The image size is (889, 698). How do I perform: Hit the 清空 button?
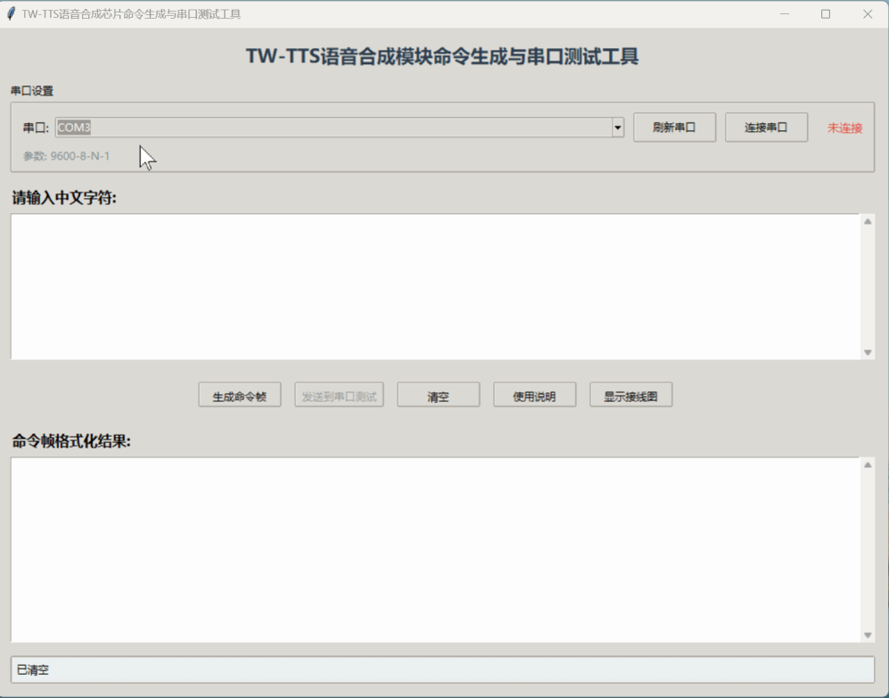(x=438, y=396)
